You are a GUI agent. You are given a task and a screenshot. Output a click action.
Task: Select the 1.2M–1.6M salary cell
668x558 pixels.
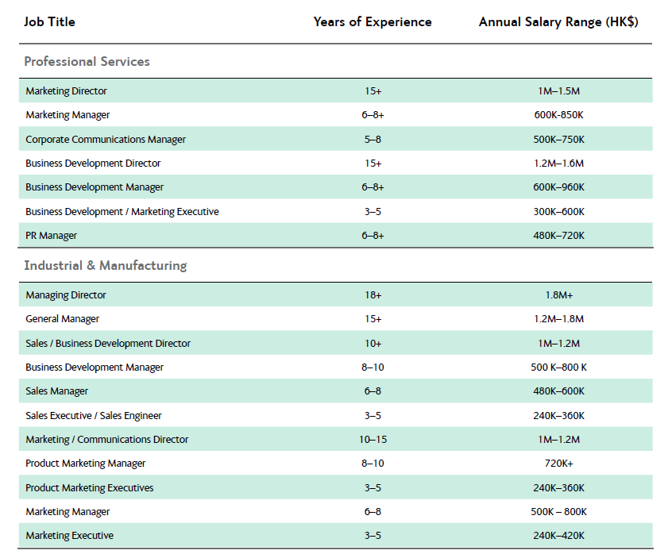point(558,163)
